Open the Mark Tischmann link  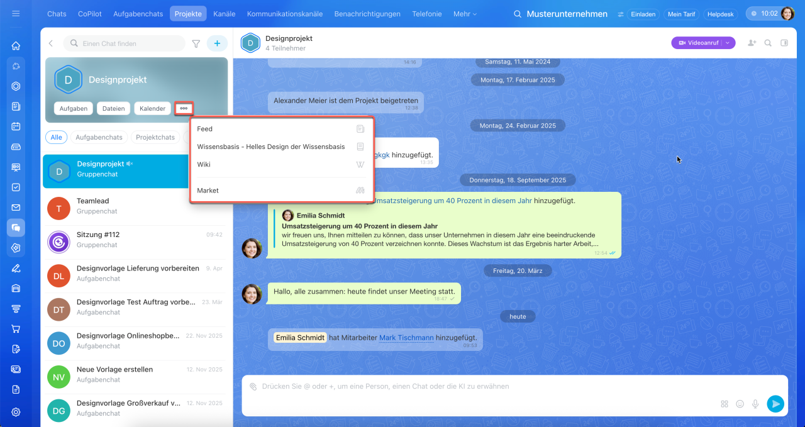tap(406, 338)
